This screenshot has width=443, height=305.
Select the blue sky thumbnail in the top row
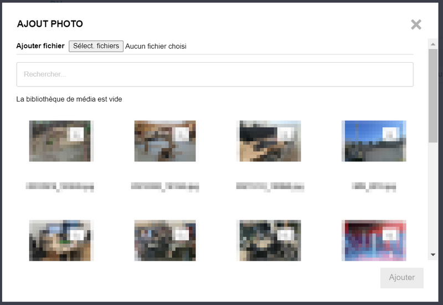(374, 141)
